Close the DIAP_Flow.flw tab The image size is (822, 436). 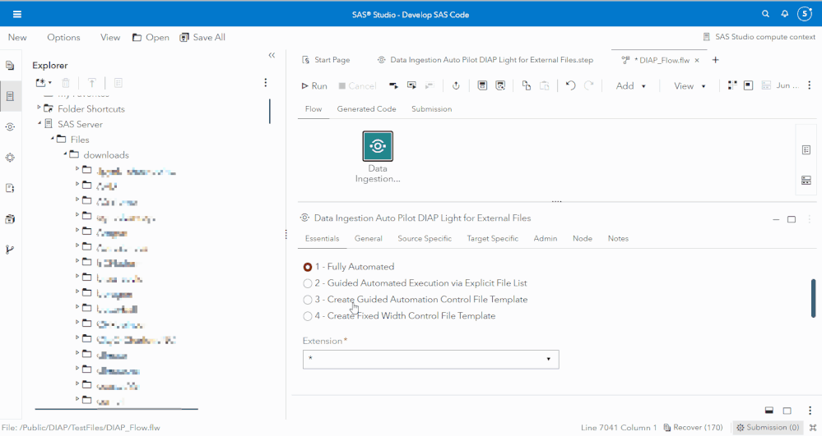697,60
